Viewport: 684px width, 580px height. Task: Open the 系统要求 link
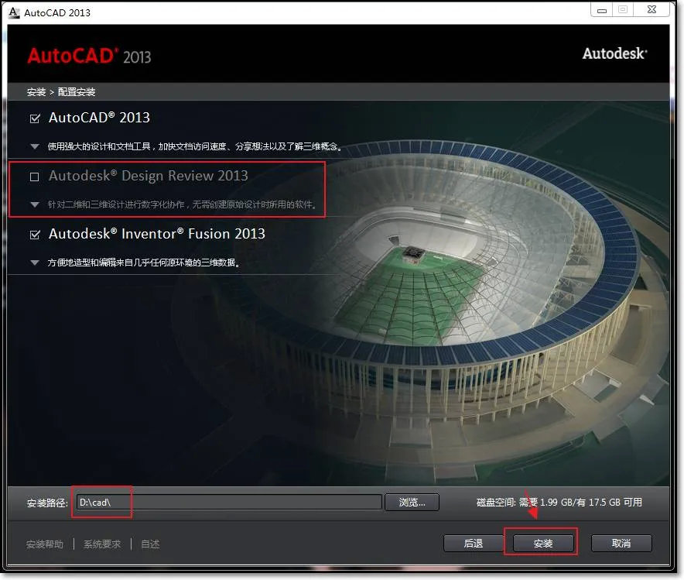pyautogui.click(x=102, y=544)
